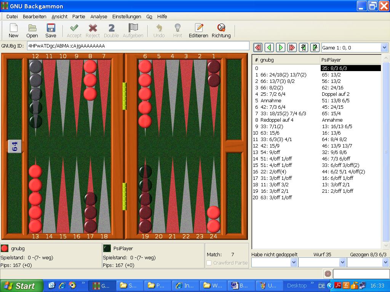Click the dark PsiPlayer checker color icon
This screenshot has height=292, width=390.
click(107, 248)
